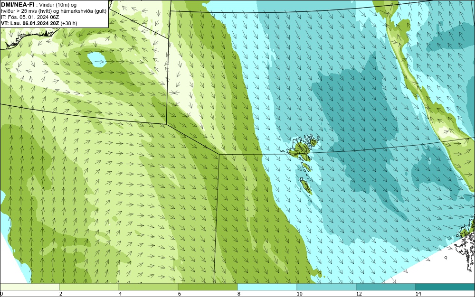
Task: Click the legend label '10'
Action: pyautogui.click(x=300, y=294)
